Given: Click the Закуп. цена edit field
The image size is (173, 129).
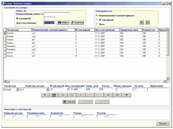Looking at the screenshot, I should coord(92,89).
